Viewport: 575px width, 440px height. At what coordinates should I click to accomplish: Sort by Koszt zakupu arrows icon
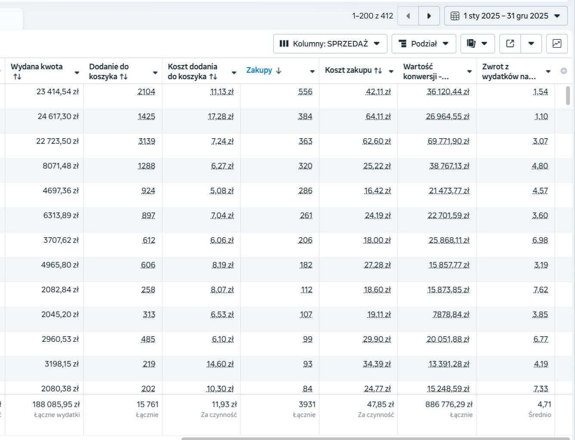[378, 71]
